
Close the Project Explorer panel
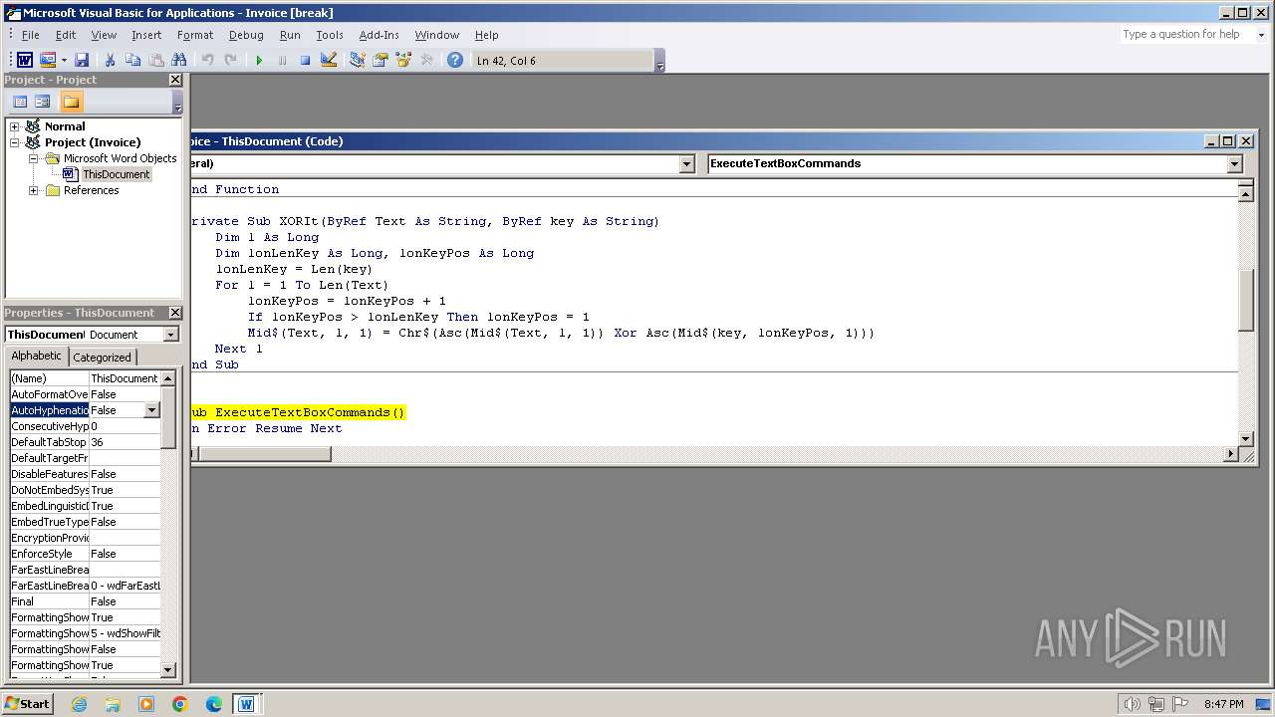pos(175,80)
